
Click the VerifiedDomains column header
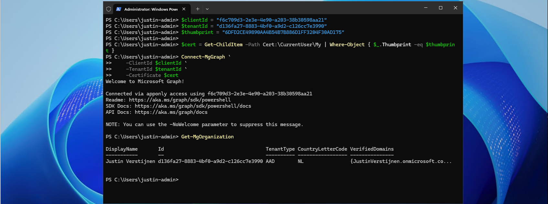tap(372, 149)
